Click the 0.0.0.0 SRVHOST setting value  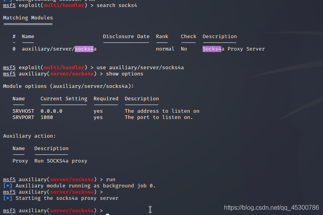tap(51, 111)
